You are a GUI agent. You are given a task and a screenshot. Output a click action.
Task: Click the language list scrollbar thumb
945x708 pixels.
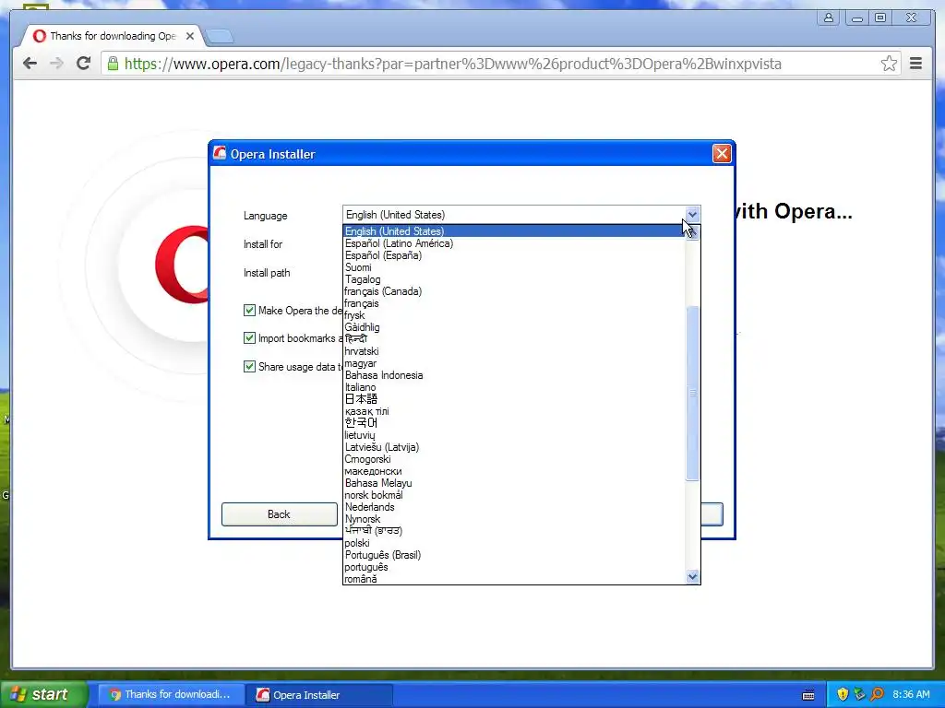pyautogui.click(x=692, y=393)
